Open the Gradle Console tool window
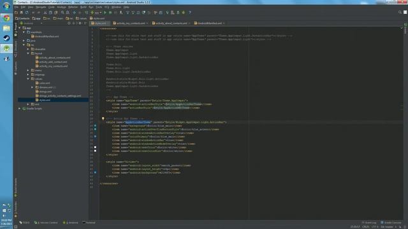The height and width of the screenshot is (229, 408). click(x=391, y=223)
